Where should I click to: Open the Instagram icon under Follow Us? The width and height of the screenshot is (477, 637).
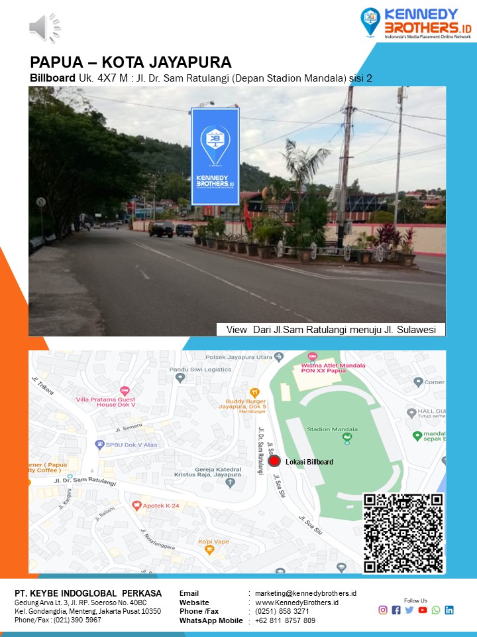[383, 610]
